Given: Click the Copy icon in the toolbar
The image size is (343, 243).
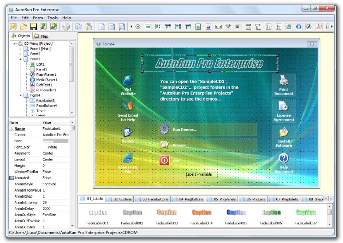Looking at the screenshot, I should (79, 27).
